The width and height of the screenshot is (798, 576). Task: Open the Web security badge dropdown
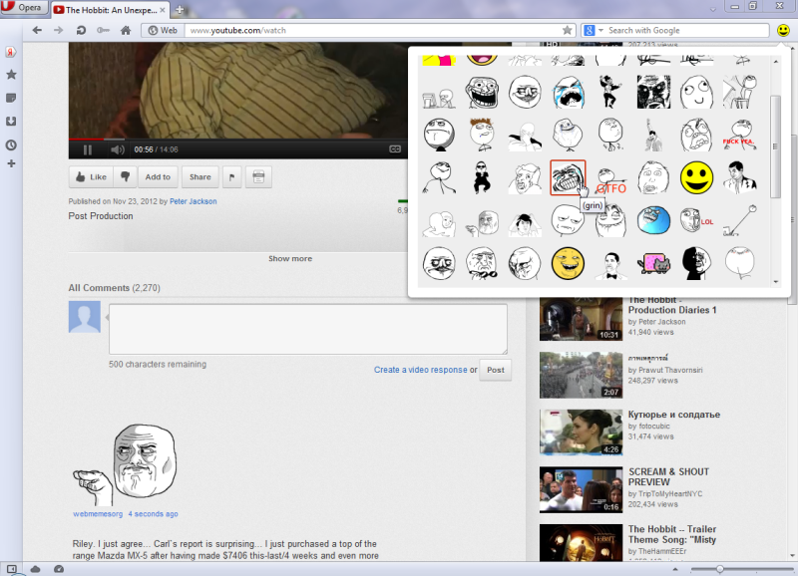point(163,31)
